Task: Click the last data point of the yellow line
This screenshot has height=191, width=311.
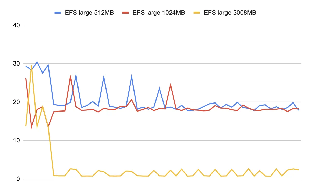Action: click(298, 170)
